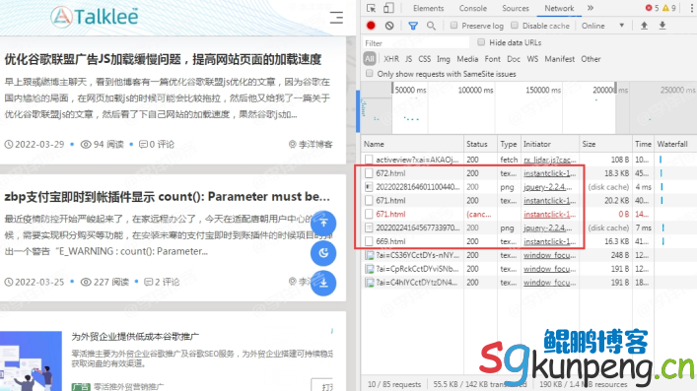
Task: Click the Talklee logo
Action: pyautogui.click(x=95, y=17)
